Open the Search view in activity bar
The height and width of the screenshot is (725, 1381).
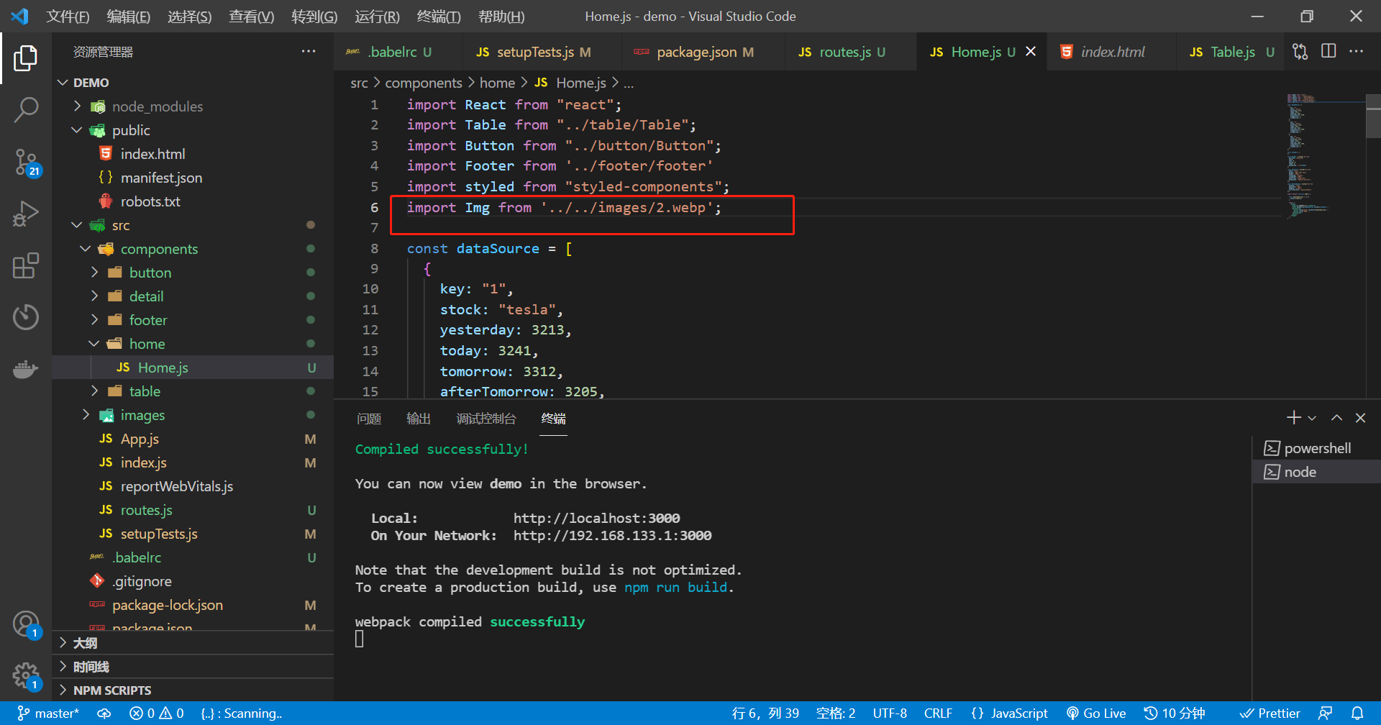(26, 110)
